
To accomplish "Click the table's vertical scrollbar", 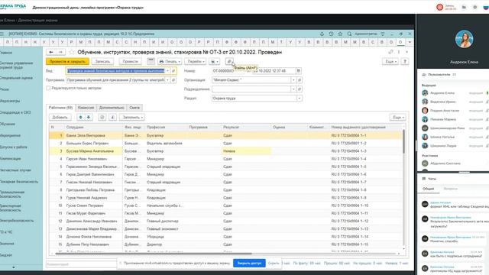I will 404,141.
